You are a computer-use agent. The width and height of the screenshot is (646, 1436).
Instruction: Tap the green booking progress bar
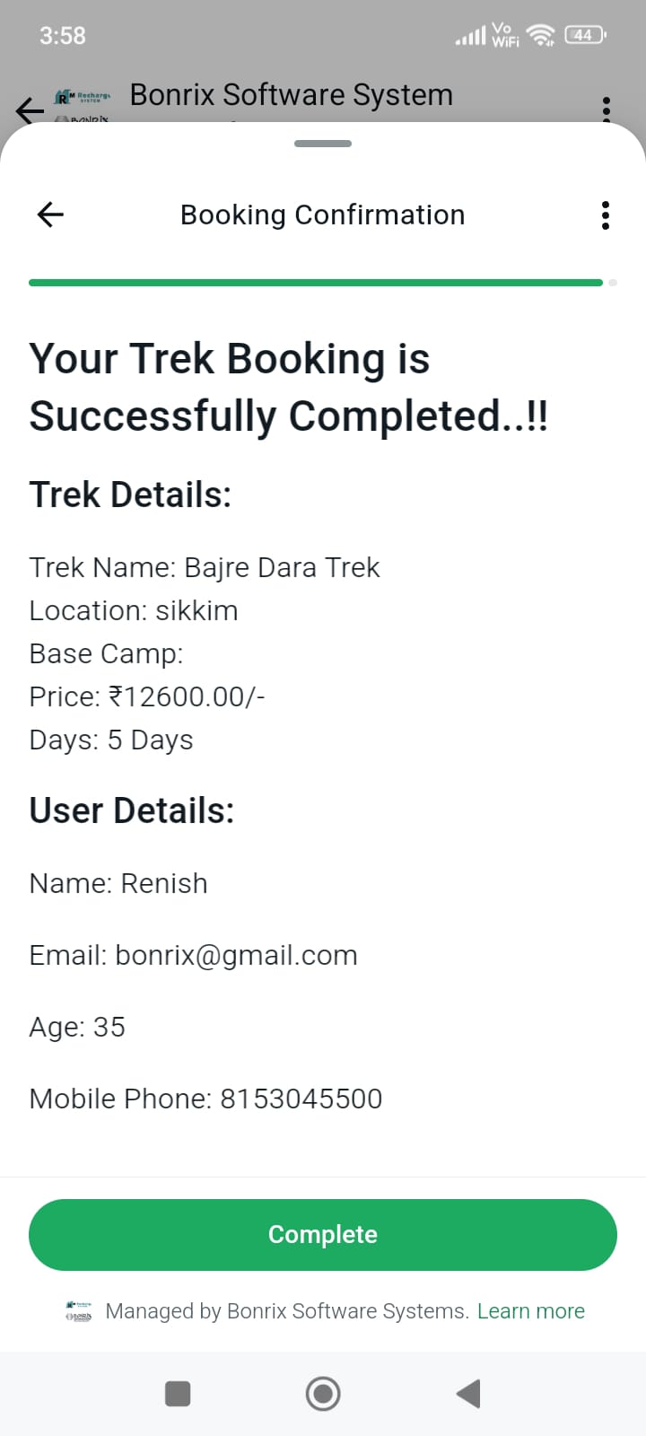(x=316, y=283)
